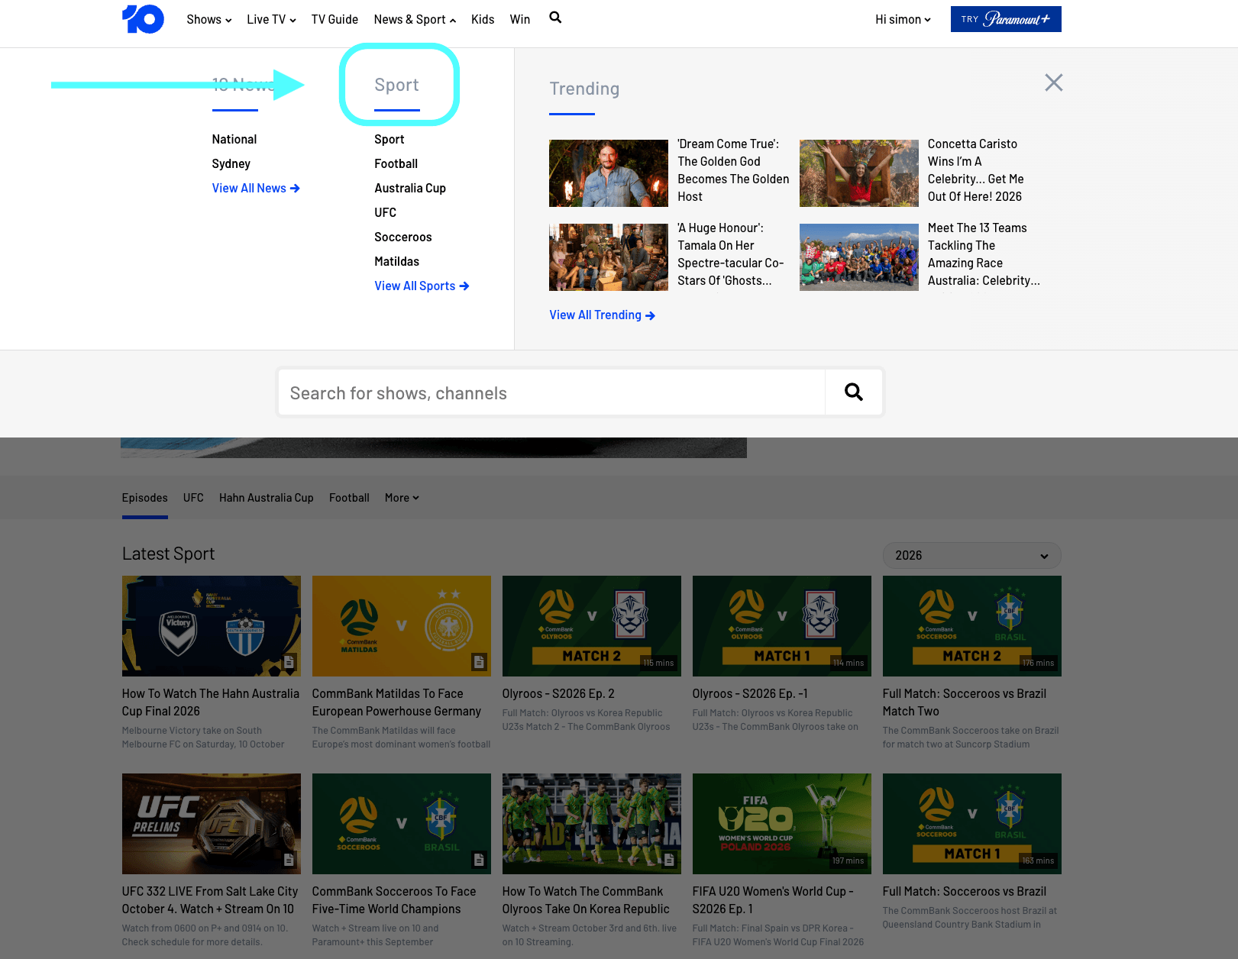Screen dimensions: 1238x959
Task: Click the article icon on Hahn Australia Cup thumbnail
Action: click(289, 662)
